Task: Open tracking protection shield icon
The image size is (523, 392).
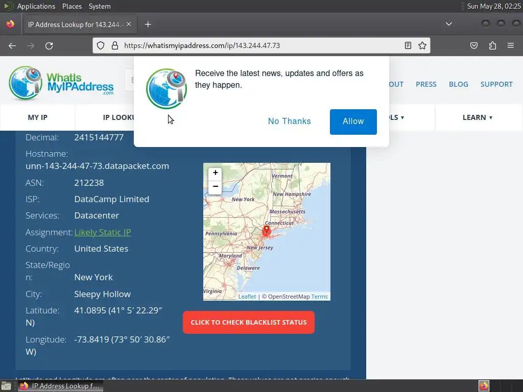Action: coord(101,45)
